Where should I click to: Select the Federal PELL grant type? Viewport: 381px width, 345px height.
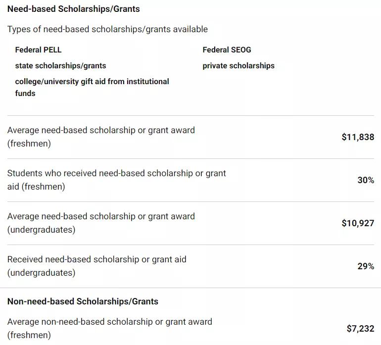click(x=38, y=50)
